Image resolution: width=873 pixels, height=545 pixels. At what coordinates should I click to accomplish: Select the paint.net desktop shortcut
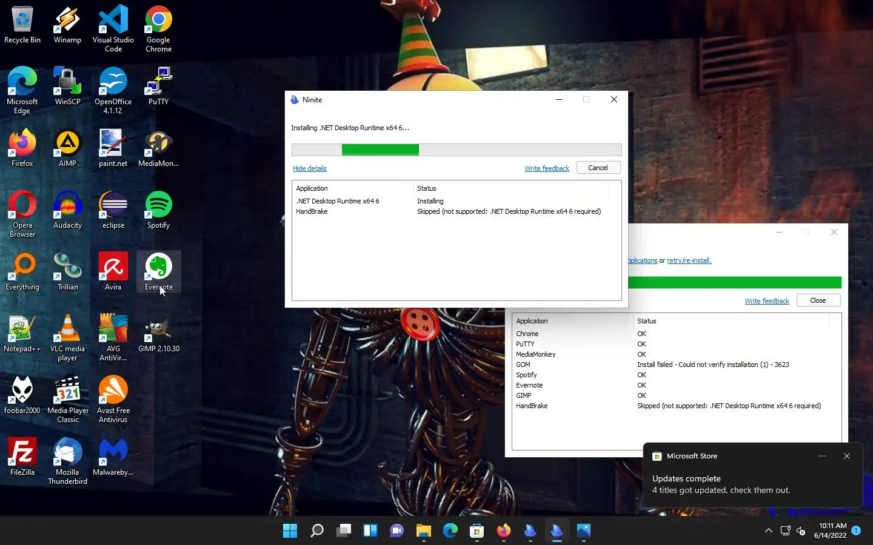pyautogui.click(x=113, y=148)
